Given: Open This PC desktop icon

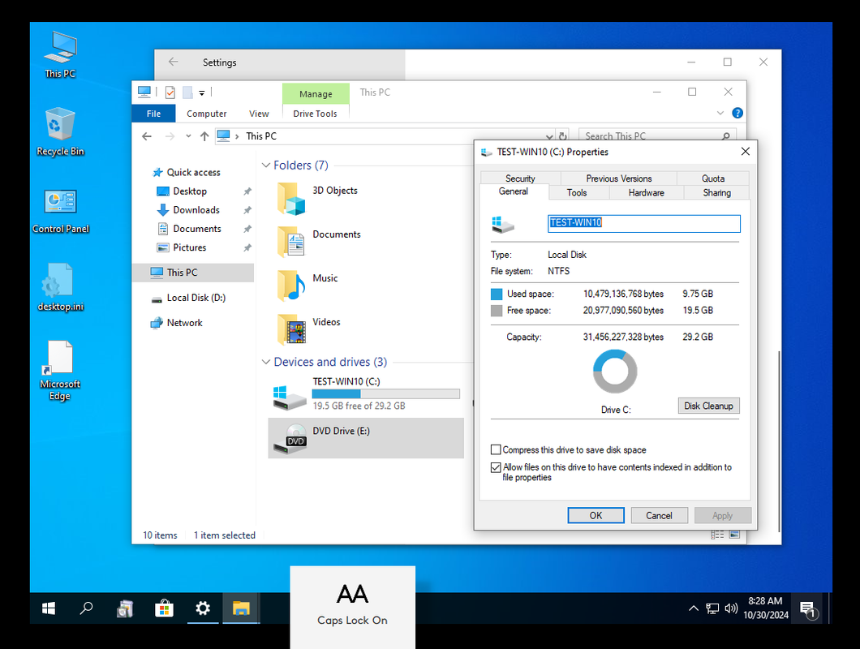Looking at the screenshot, I should (60, 55).
